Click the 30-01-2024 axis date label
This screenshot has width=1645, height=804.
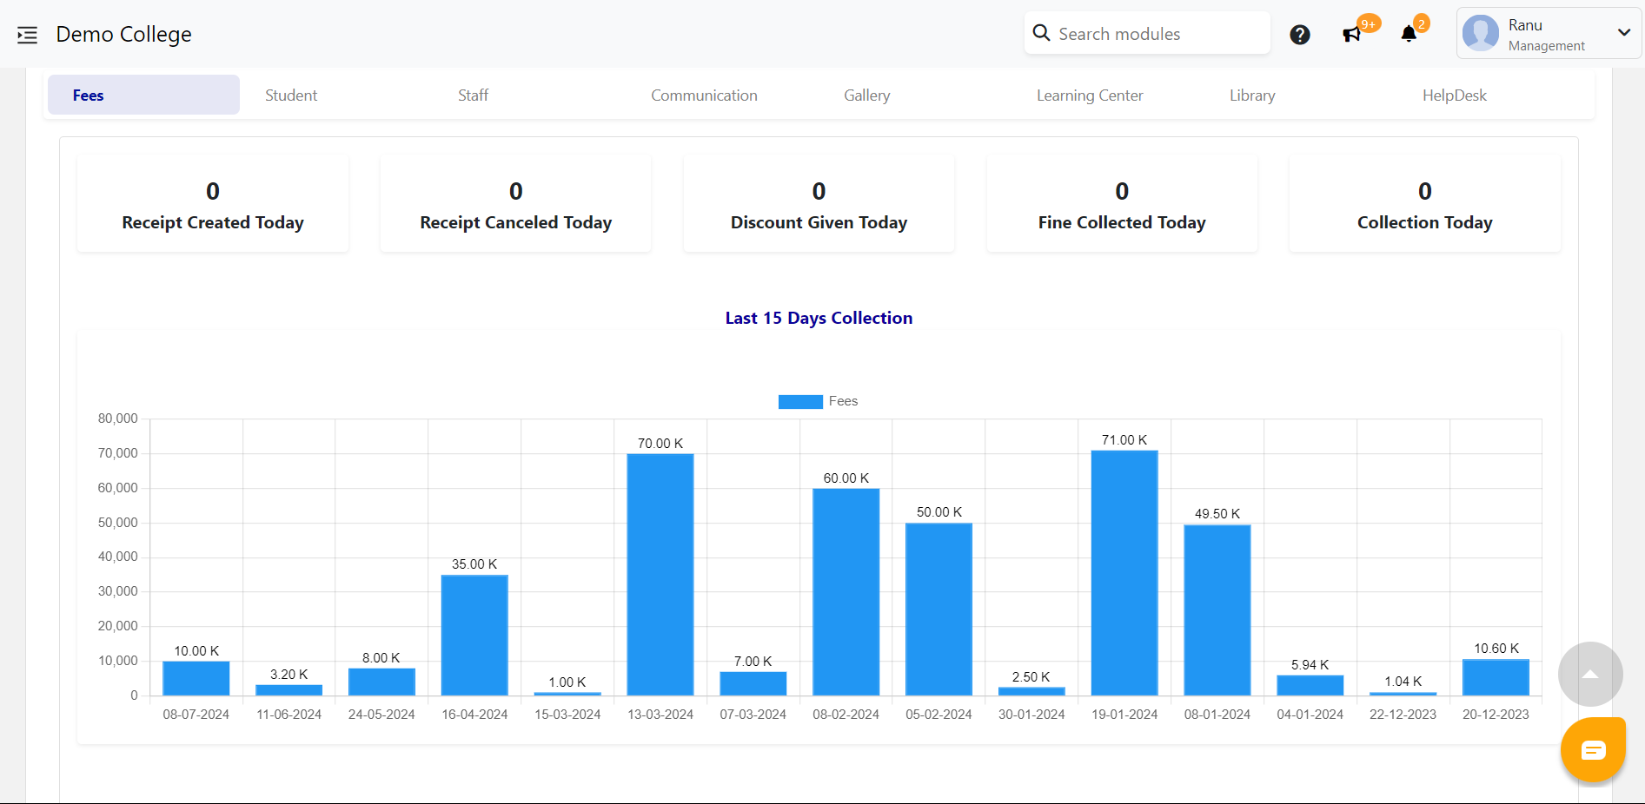click(1031, 715)
